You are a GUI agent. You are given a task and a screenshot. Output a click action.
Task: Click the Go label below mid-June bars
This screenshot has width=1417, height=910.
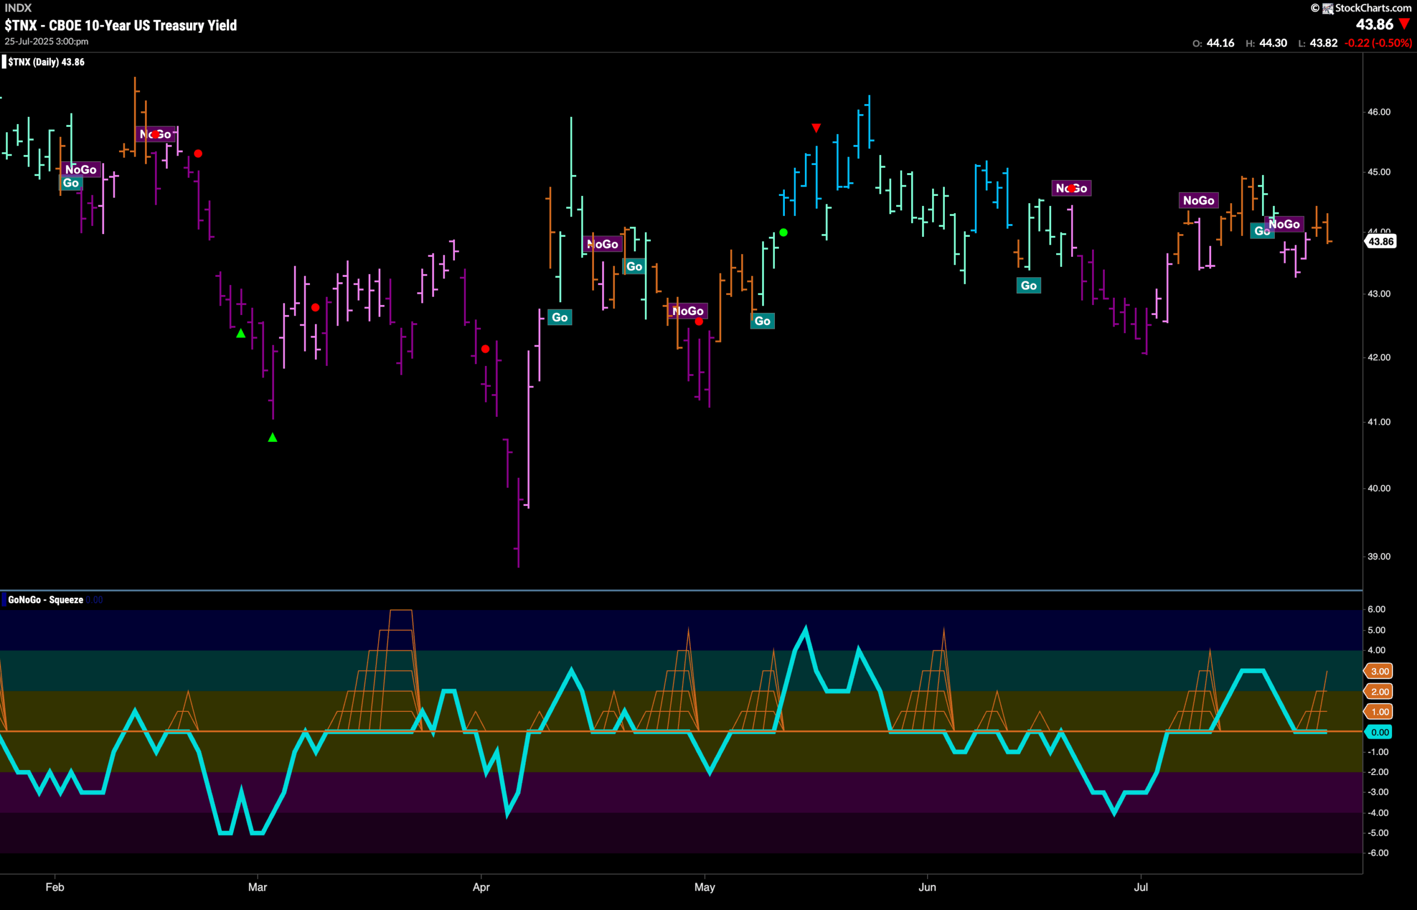(x=1028, y=286)
